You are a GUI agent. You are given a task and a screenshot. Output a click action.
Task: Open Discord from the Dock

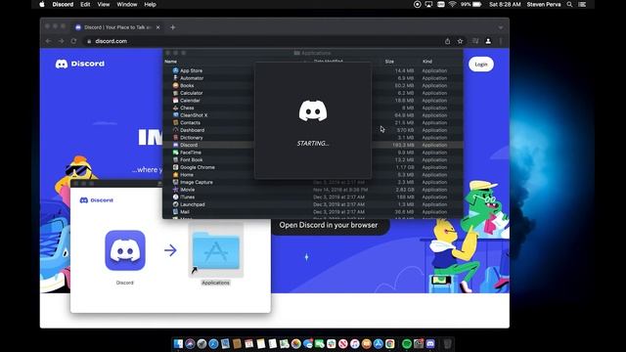pyautogui.click(x=430, y=343)
